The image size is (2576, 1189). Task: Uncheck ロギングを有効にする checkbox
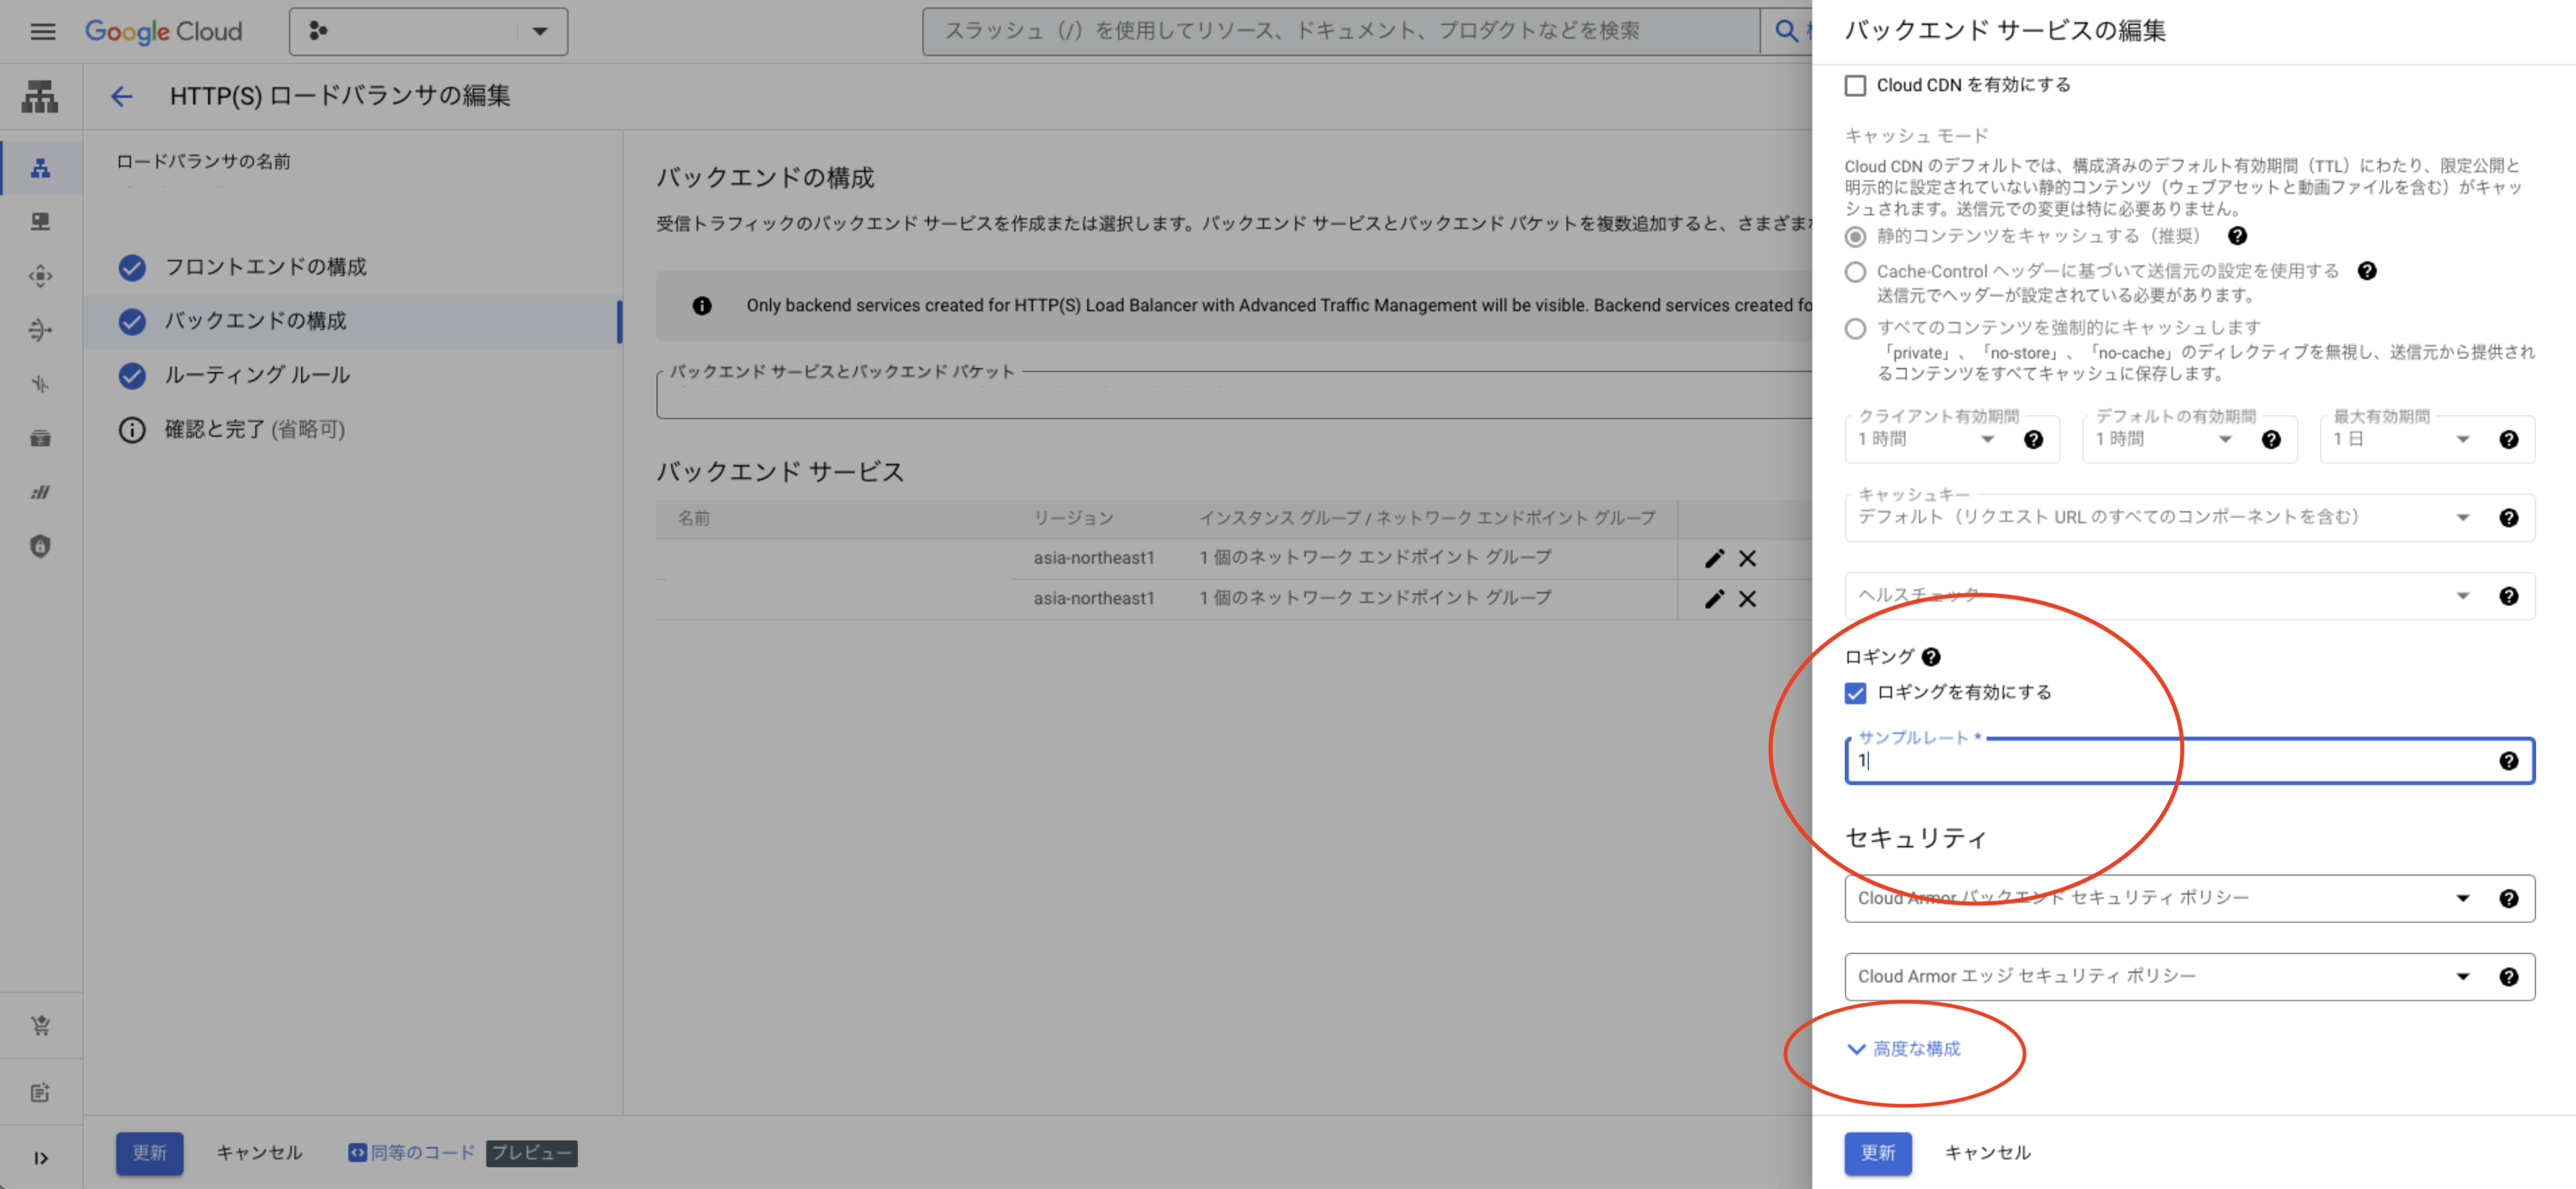[x=1855, y=693]
